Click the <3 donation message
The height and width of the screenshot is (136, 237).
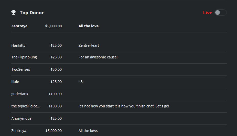[81, 82]
